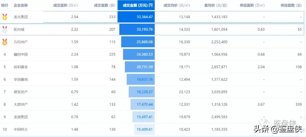Click supply units value 108
The height and width of the screenshot is (137, 306).
pyautogui.click(x=299, y=67)
